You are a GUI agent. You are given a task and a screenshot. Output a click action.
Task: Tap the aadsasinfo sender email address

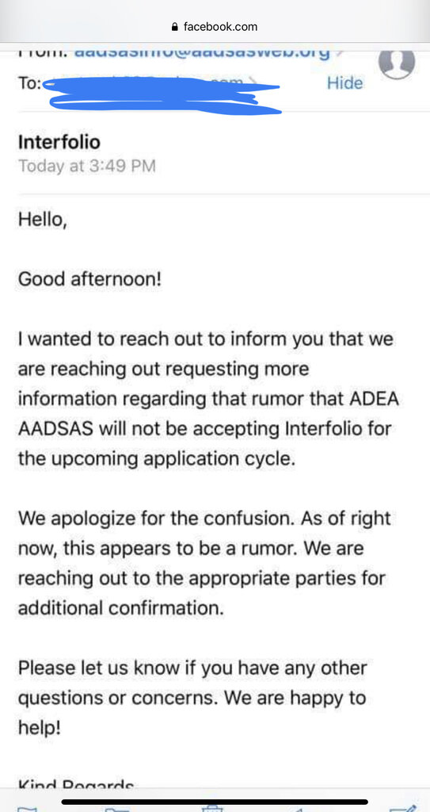point(202,52)
